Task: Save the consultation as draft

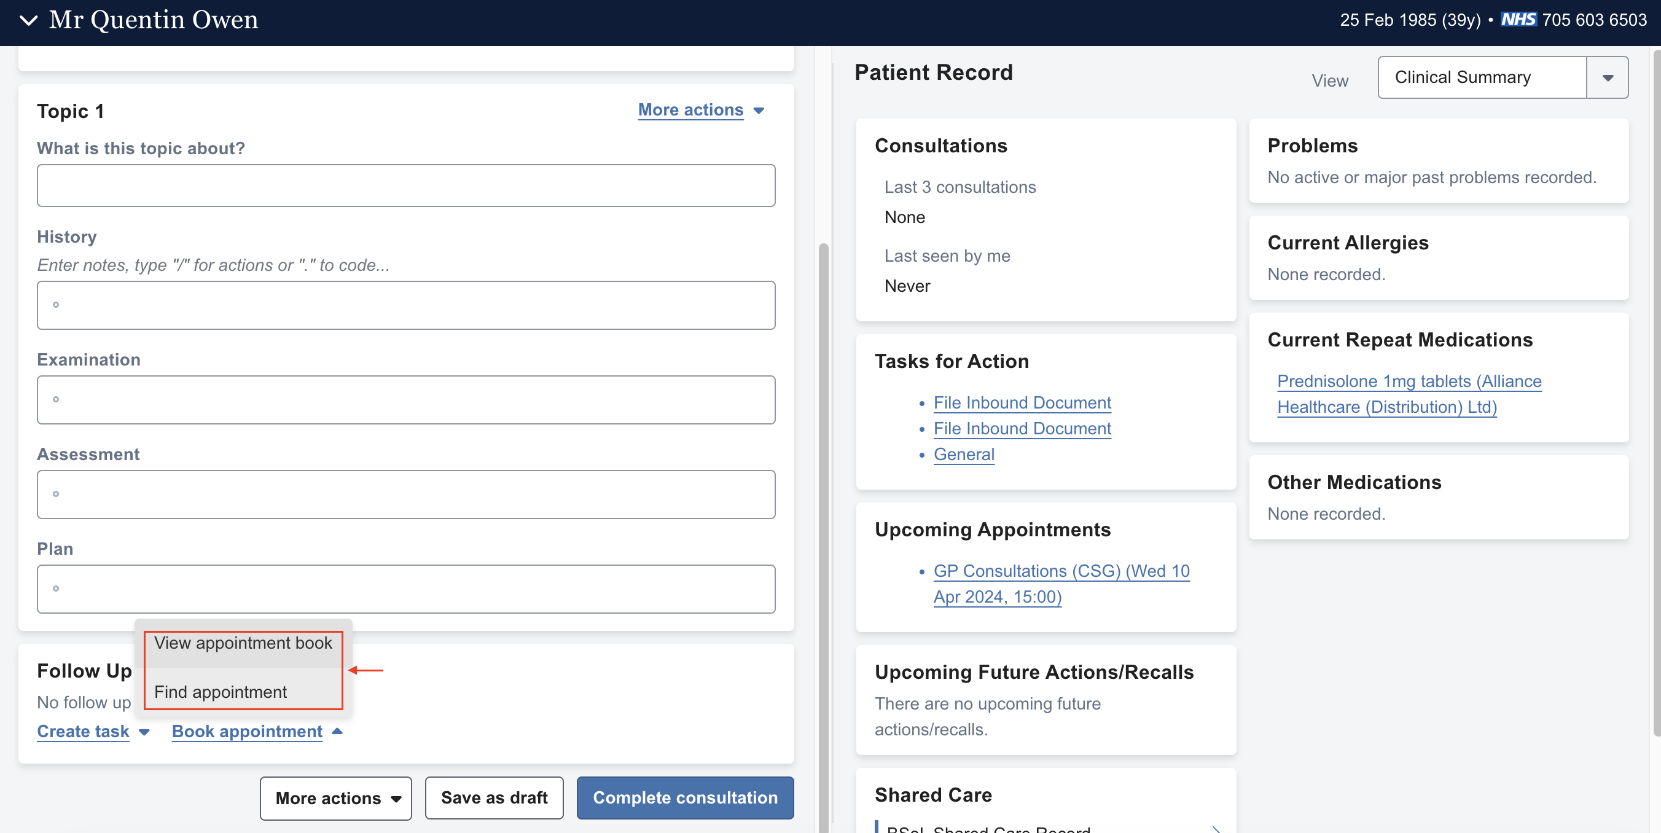Action: tap(494, 797)
